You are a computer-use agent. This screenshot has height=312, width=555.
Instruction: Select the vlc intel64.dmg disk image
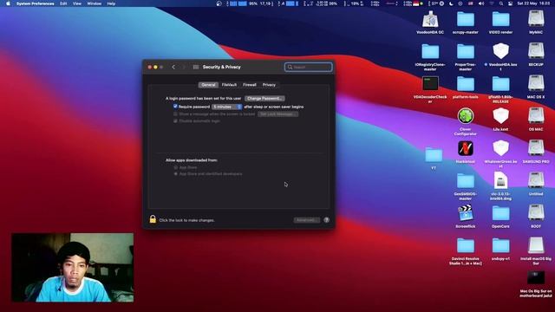click(x=500, y=180)
